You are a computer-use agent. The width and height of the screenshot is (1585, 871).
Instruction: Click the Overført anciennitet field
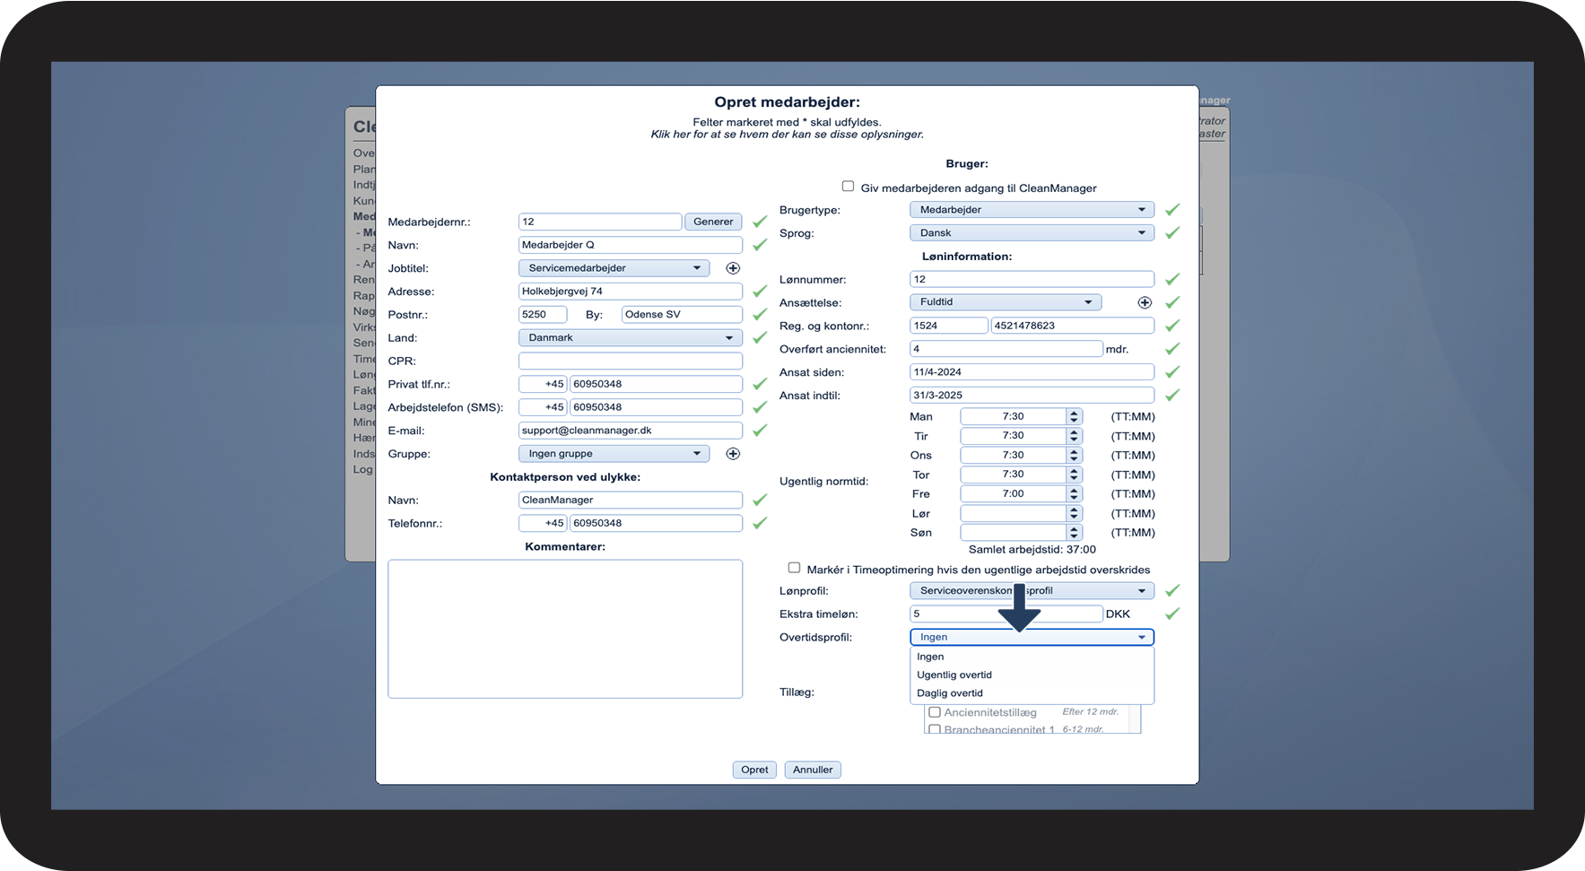coord(1006,349)
